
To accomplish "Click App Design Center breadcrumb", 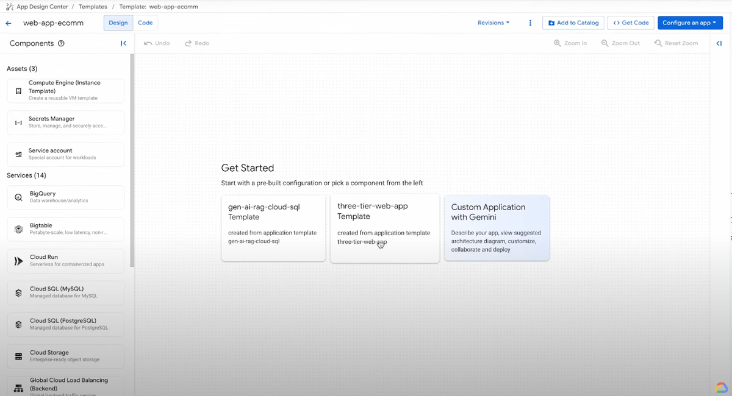I will (x=42, y=7).
